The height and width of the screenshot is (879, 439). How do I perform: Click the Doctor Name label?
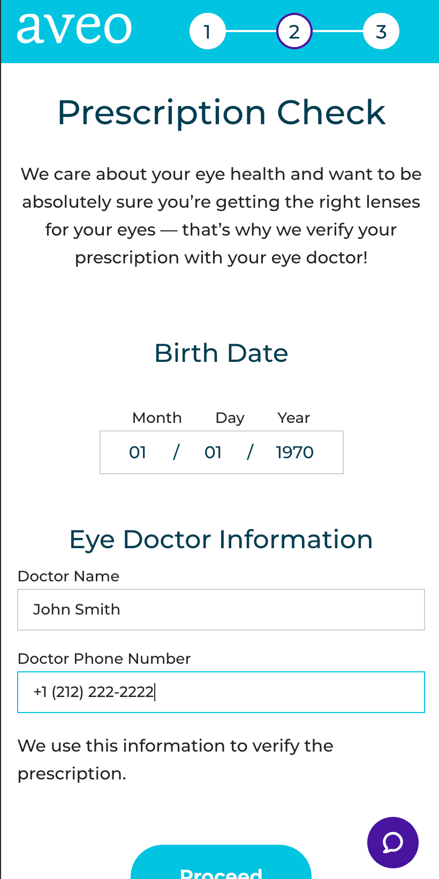[x=69, y=576]
